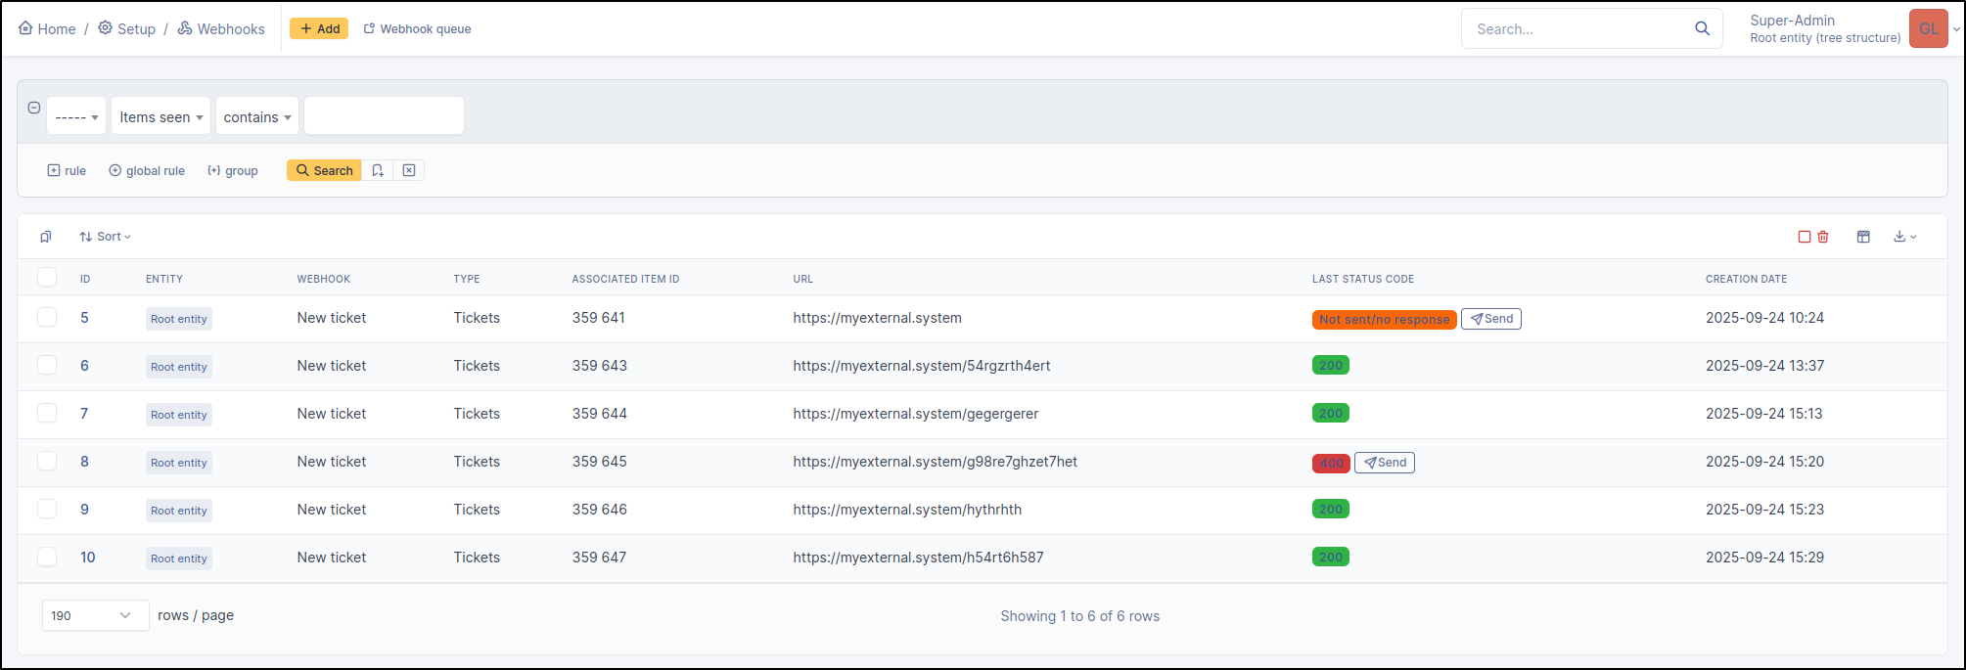The image size is (1966, 670).
Task: Open the rows per page dropdown
Action: click(95, 615)
